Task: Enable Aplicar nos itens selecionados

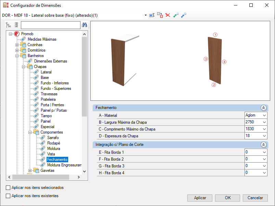Action: click(x=8, y=188)
